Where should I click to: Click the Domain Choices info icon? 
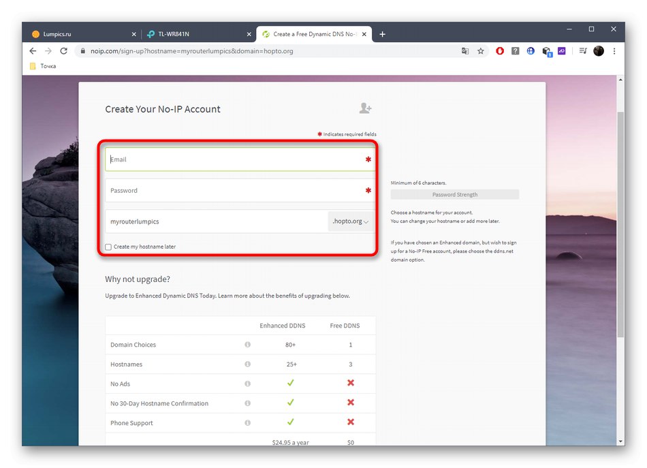pos(248,344)
